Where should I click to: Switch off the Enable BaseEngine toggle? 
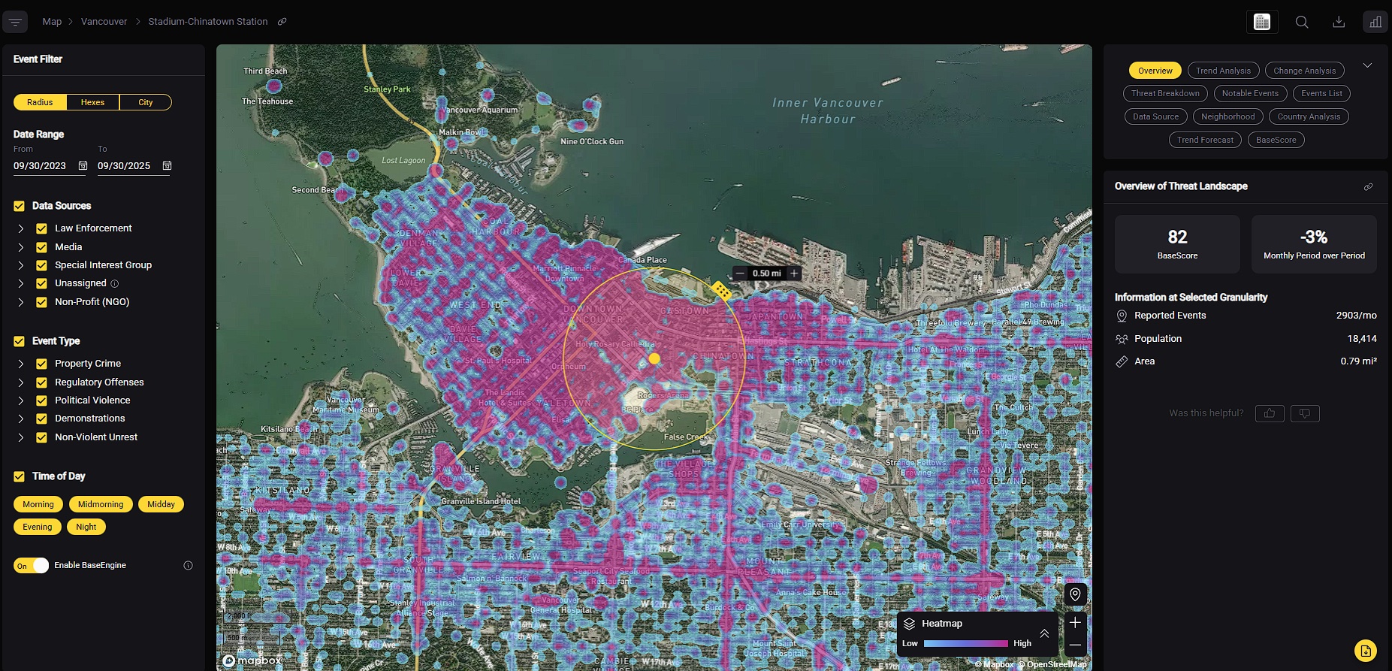[32, 566]
